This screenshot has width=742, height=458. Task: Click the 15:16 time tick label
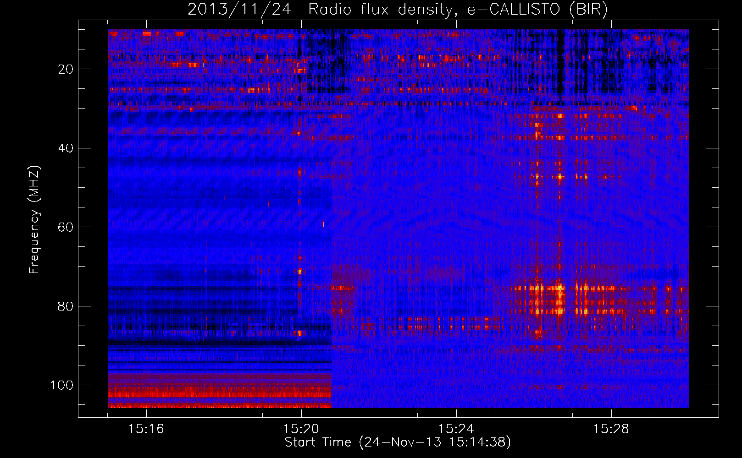tap(146, 429)
